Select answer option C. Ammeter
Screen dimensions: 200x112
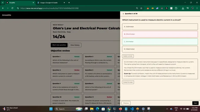[160, 42]
